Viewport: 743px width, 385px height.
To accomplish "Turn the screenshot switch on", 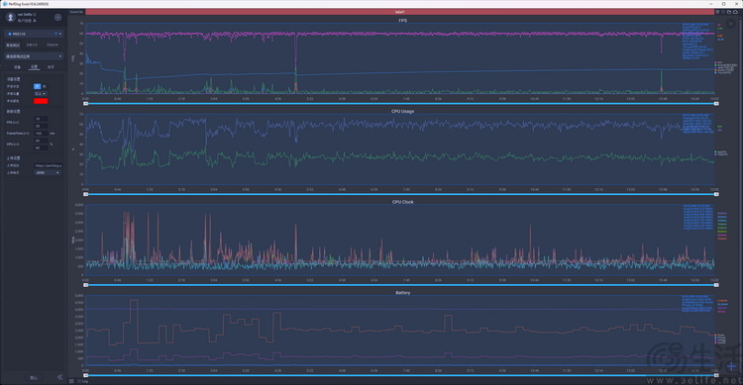I will point(37,87).
